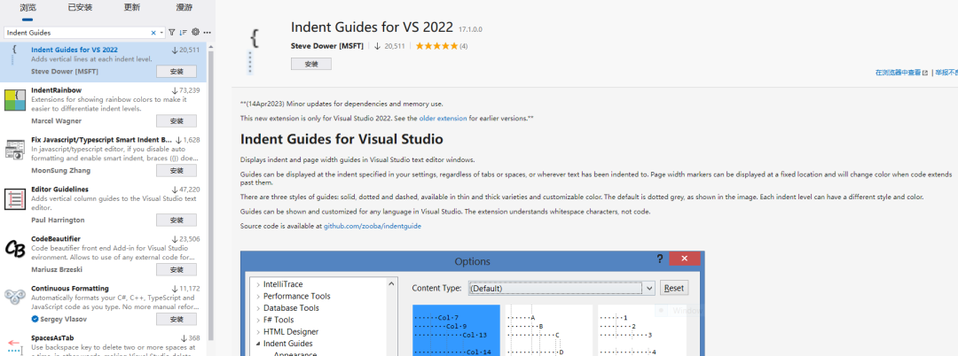Click the 17.1.0.0 version label
Viewport: 958px width, 356px height.
click(x=470, y=29)
